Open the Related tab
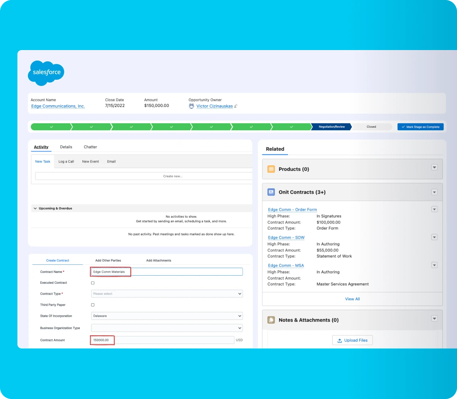 point(275,149)
